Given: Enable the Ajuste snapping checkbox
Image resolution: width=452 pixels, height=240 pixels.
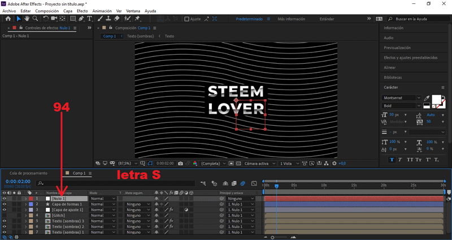Looking at the screenshot, I should pos(187,19).
